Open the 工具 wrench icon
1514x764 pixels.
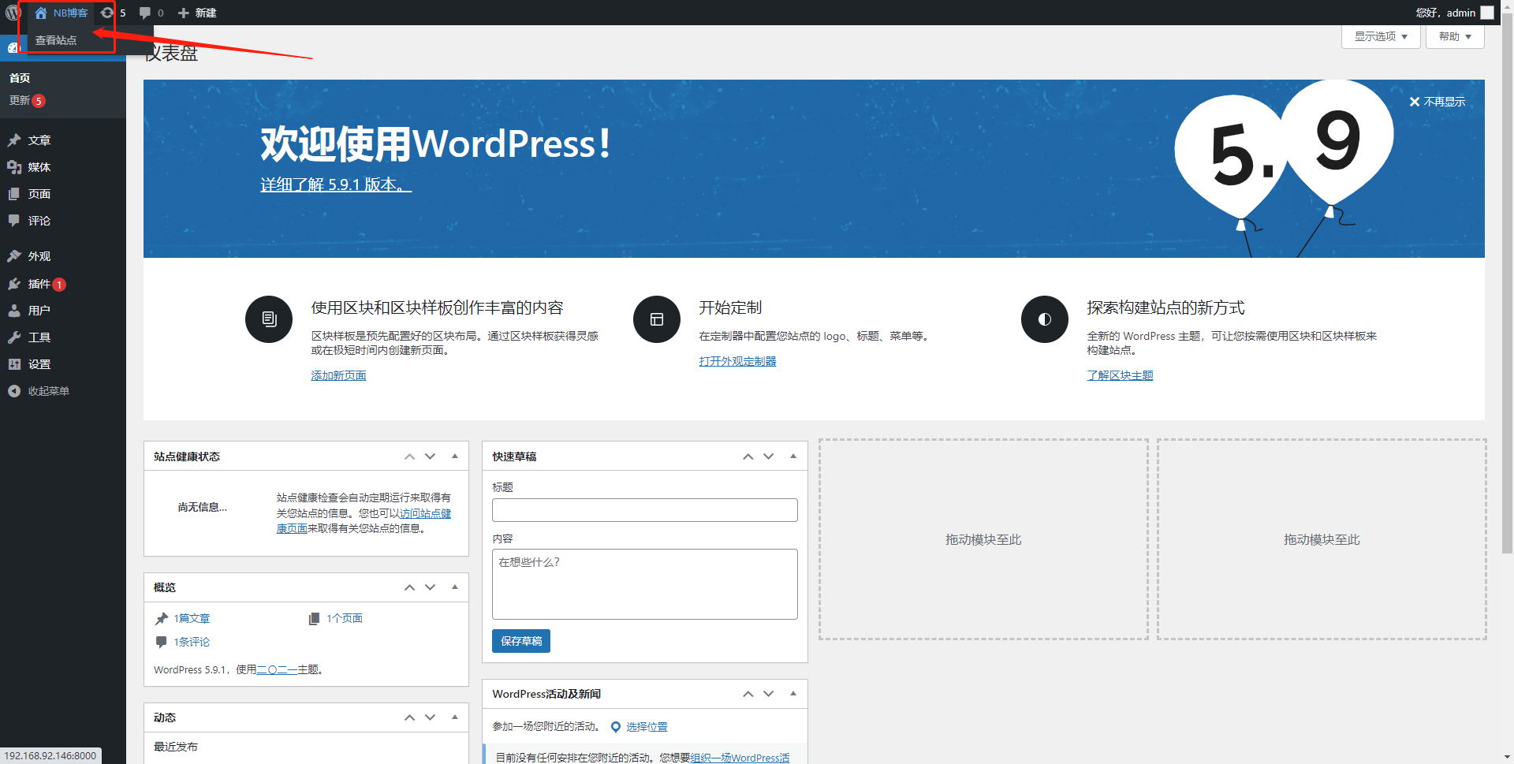pyautogui.click(x=14, y=337)
